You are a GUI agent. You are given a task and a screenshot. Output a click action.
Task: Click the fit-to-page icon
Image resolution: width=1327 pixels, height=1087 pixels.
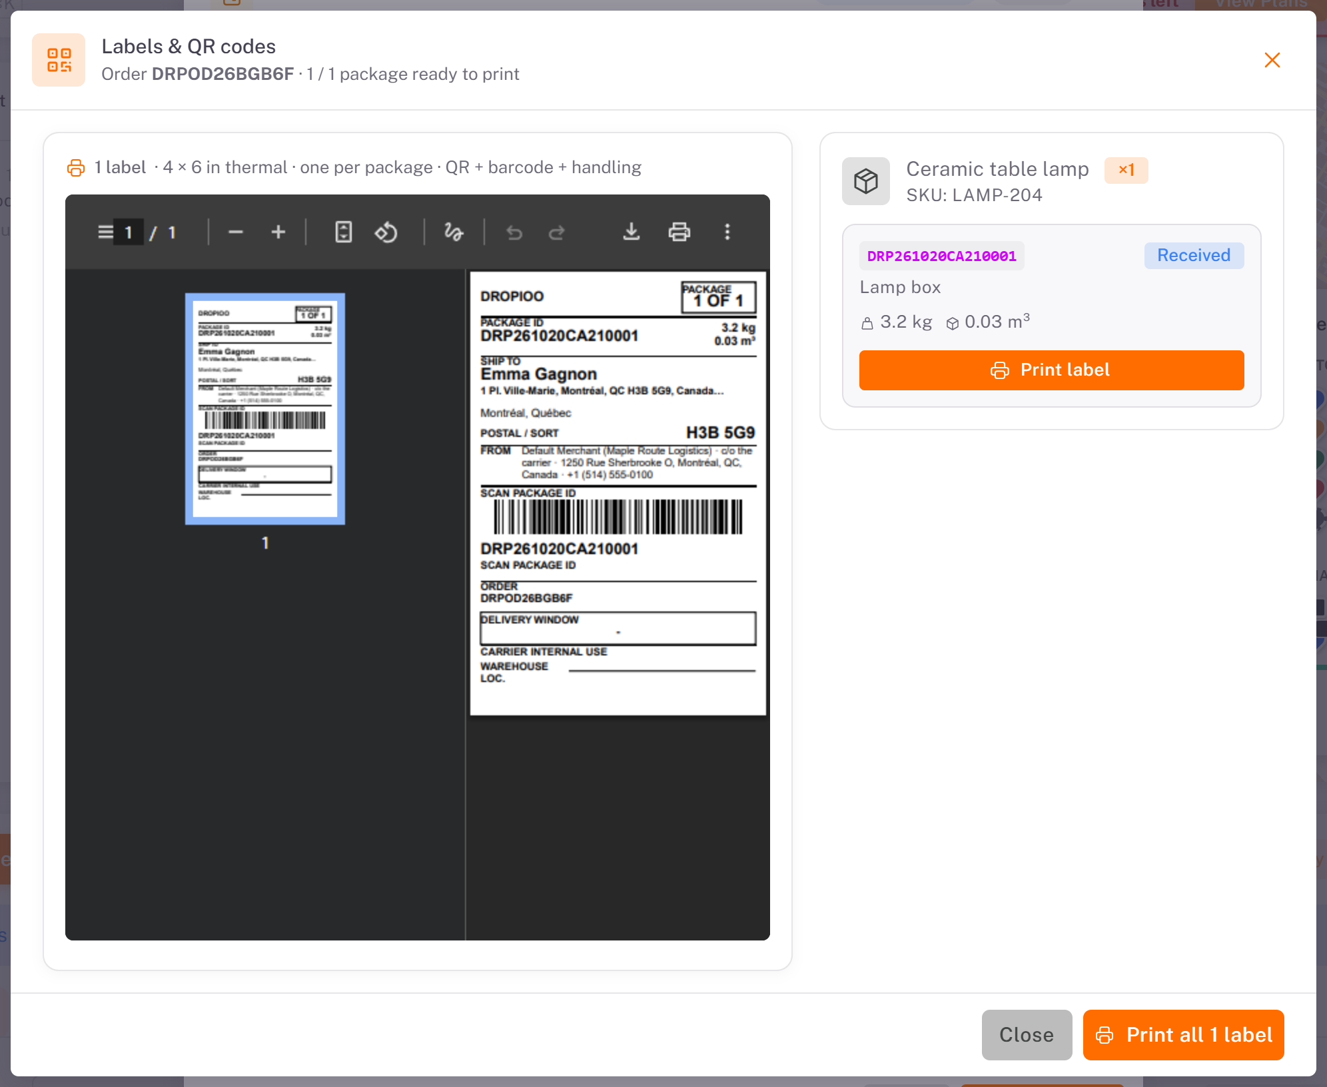(x=343, y=232)
